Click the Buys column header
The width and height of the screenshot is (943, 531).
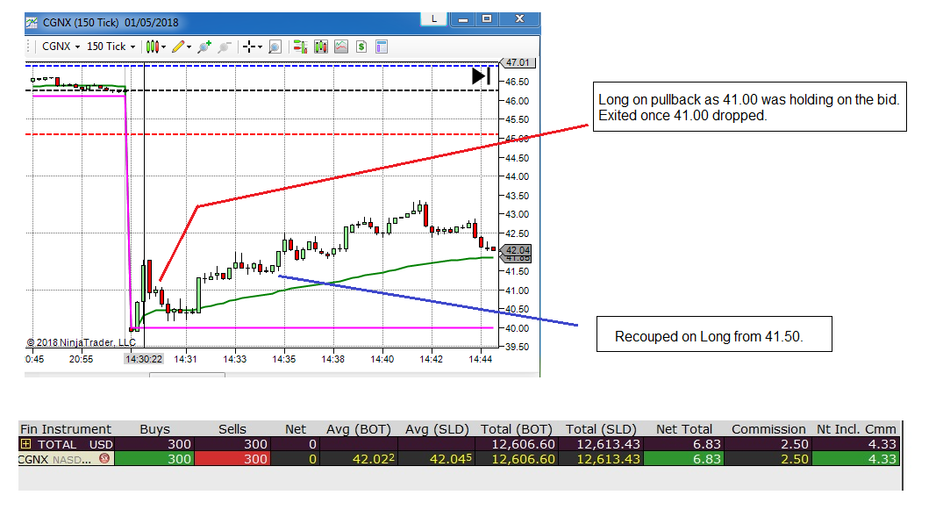click(154, 429)
